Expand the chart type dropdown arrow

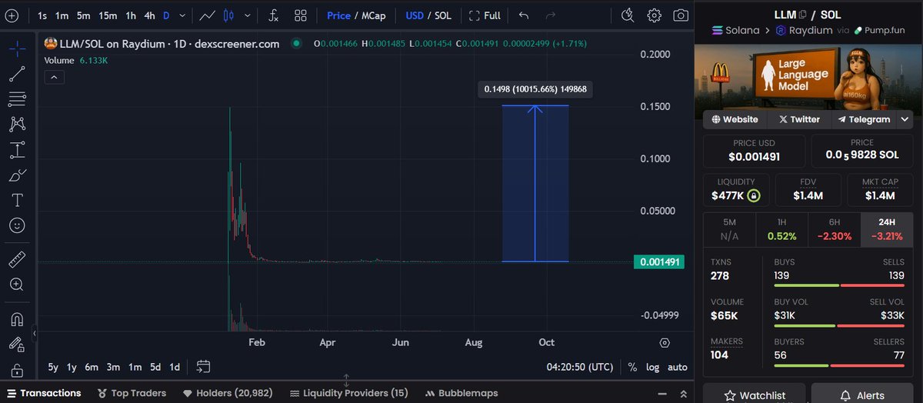(247, 15)
